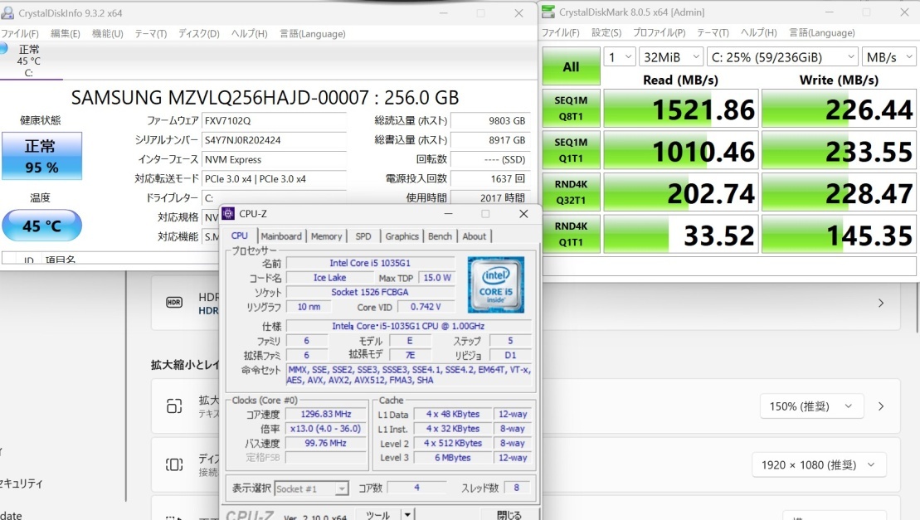
Task: Click the 9803 GB host reads value
Action: [490, 121]
